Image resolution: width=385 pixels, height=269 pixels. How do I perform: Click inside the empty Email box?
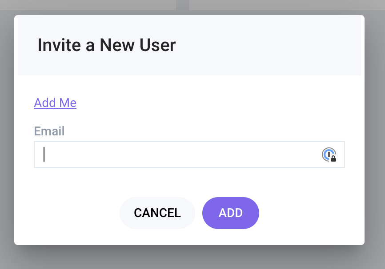pyautogui.click(x=178, y=154)
